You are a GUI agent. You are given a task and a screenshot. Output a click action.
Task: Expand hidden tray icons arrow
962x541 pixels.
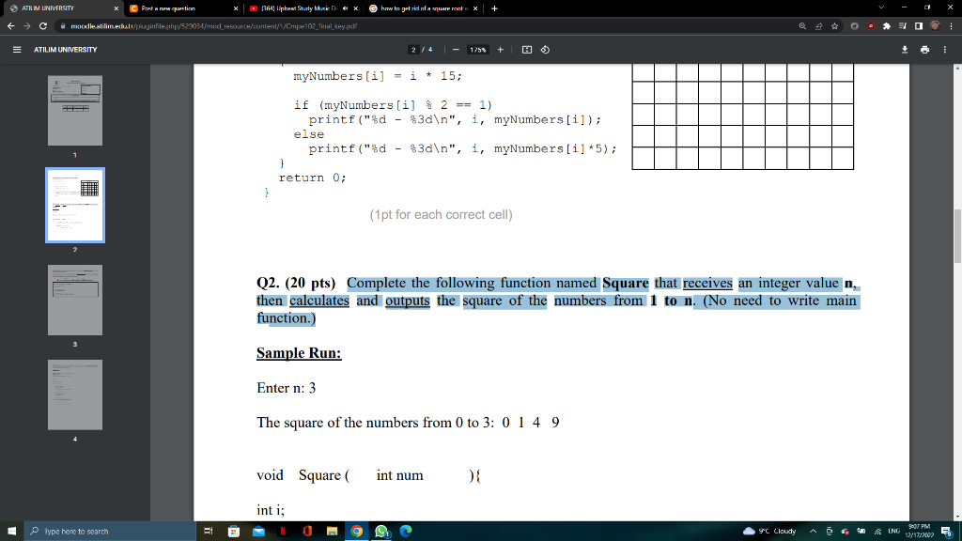pos(813,531)
